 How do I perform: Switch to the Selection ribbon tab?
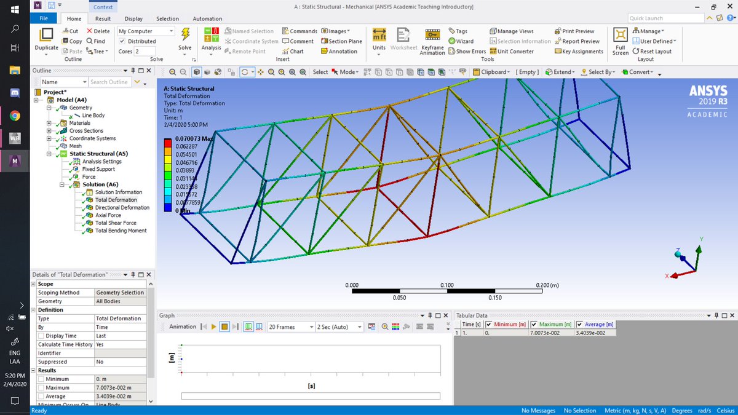pyautogui.click(x=168, y=19)
